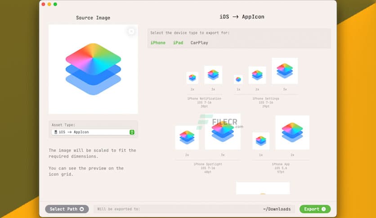Select the iPhone Notification 3x icon
Screen dimensions: 376x218
213,75
